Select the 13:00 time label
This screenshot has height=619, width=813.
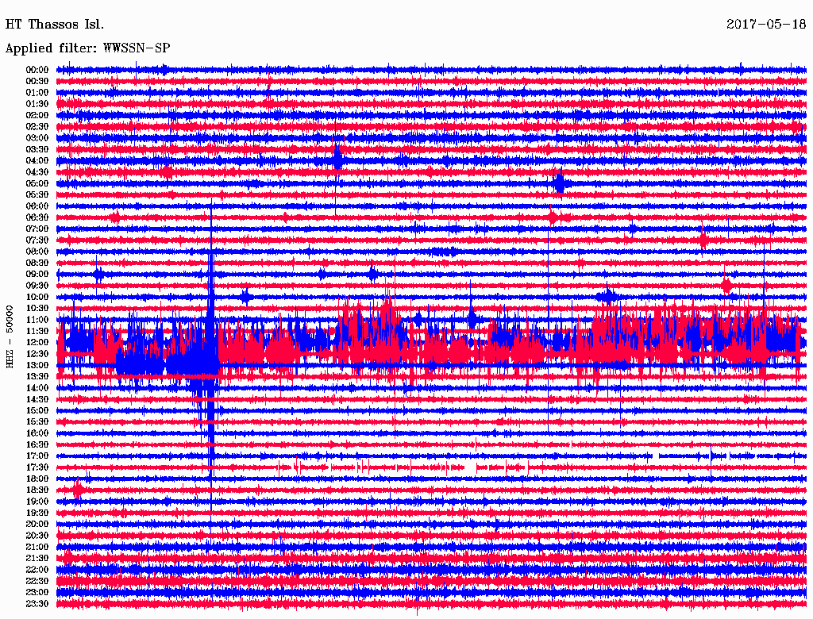tap(37, 365)
